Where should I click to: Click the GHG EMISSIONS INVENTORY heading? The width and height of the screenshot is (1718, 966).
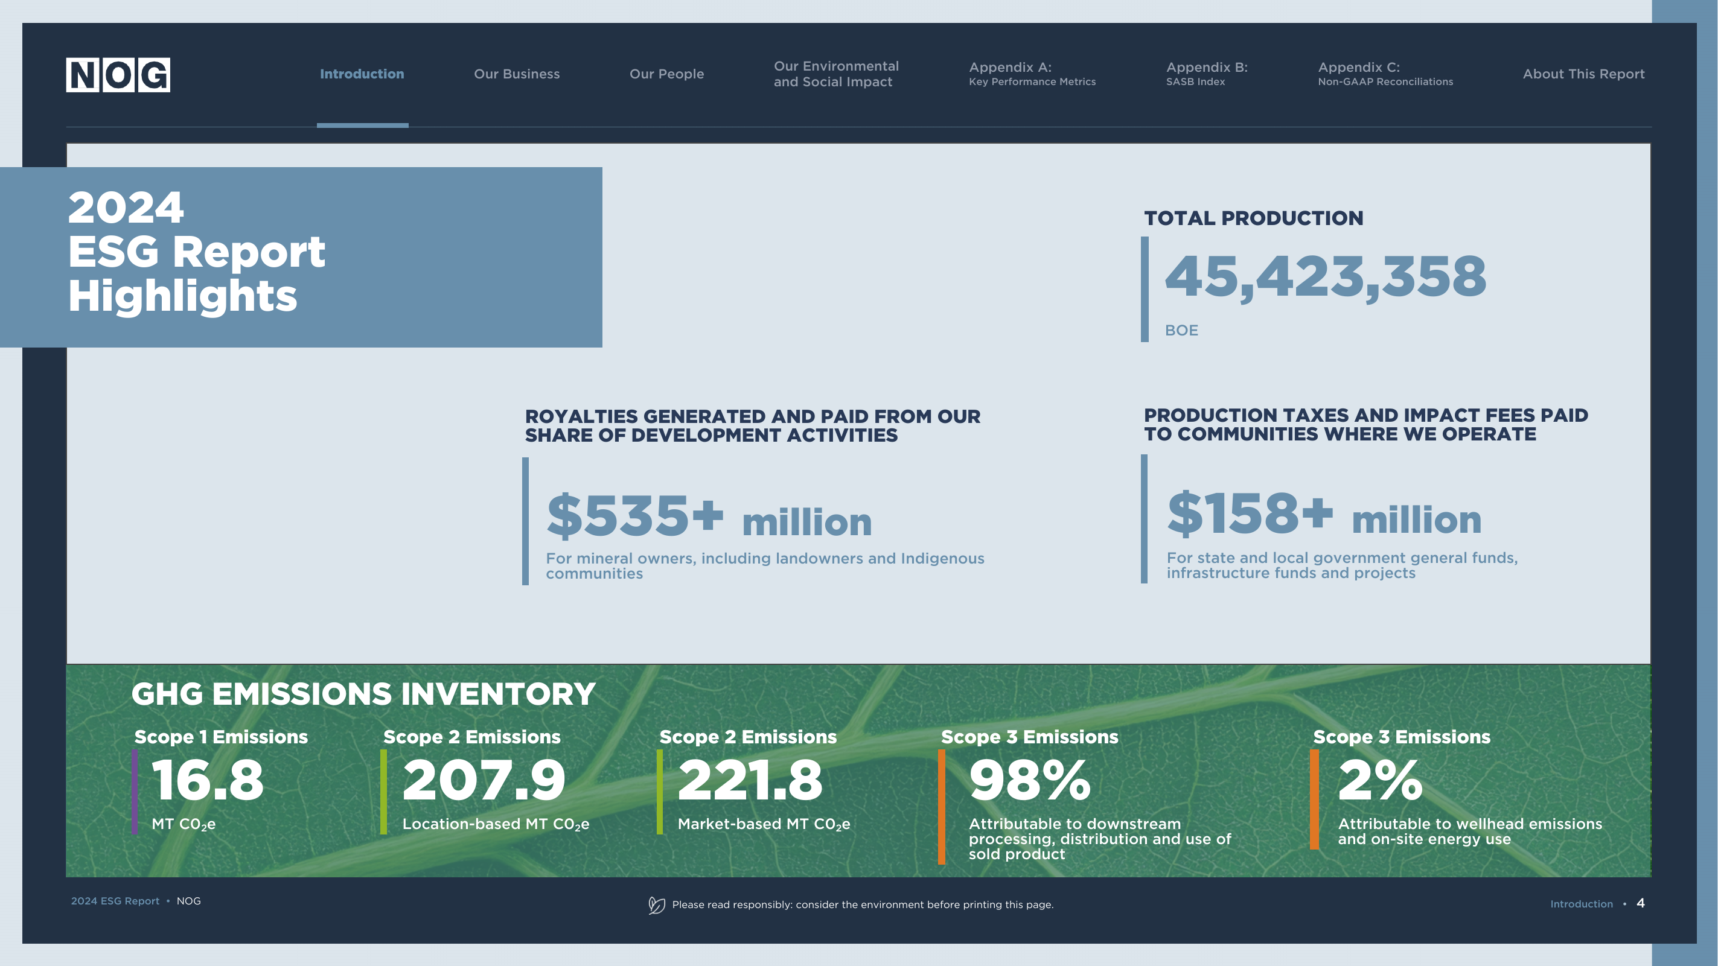[363, 694]
